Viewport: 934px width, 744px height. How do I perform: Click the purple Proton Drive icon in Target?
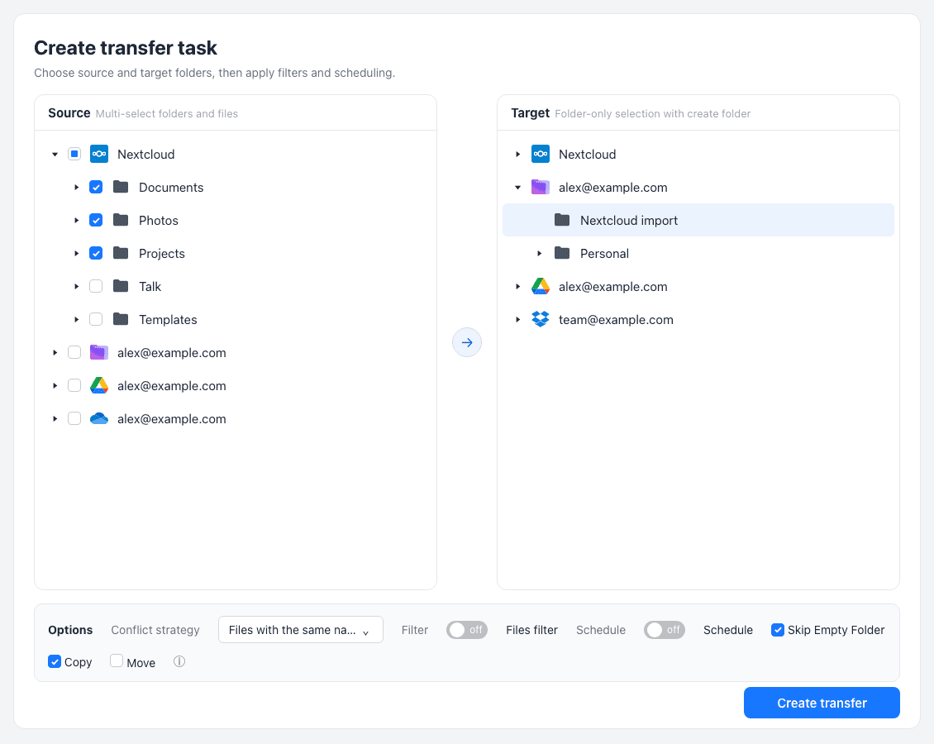tap(541, 187)
